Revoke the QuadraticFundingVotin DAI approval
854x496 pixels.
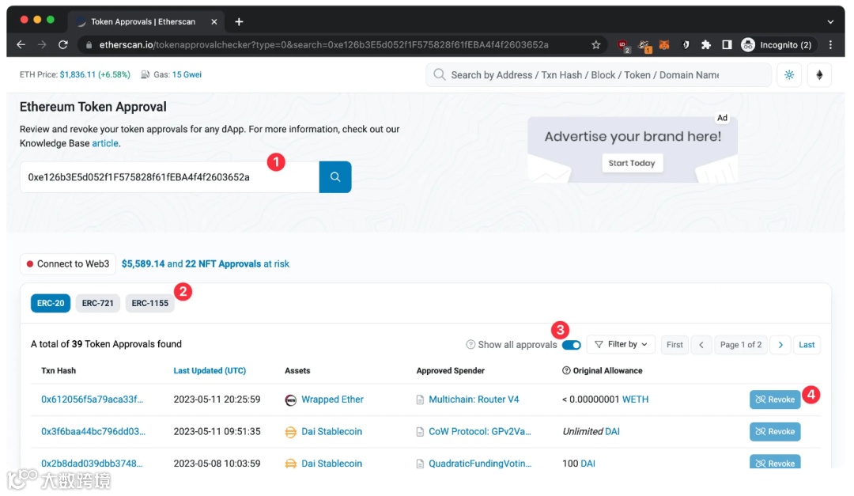[x=774, y=462]
